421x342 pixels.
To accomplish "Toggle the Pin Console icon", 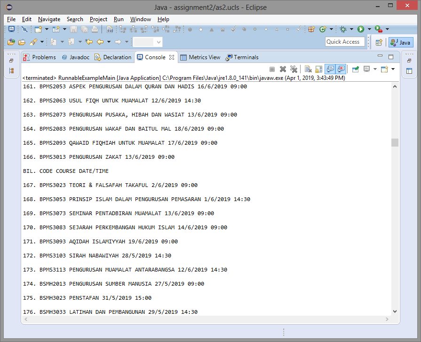I will 356,69.
